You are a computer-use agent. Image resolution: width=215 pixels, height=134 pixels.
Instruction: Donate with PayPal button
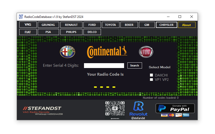click(x=175, y=108)
